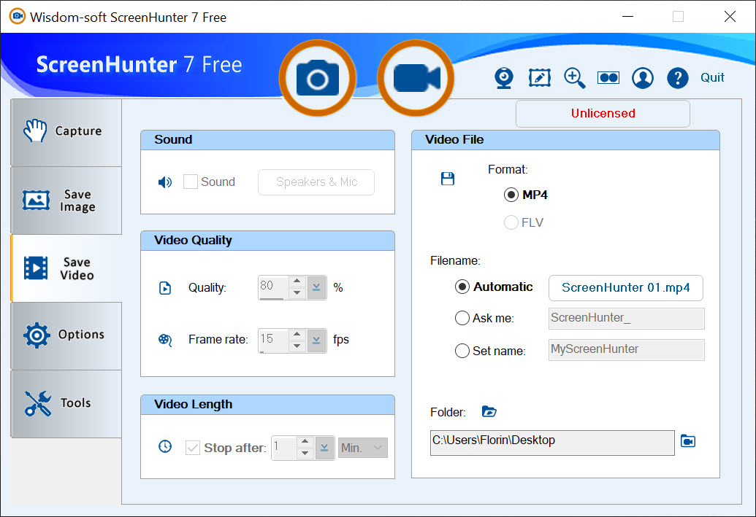Choose the Ask me filename option
Screen dimensions: 756x517
[462, 318]
